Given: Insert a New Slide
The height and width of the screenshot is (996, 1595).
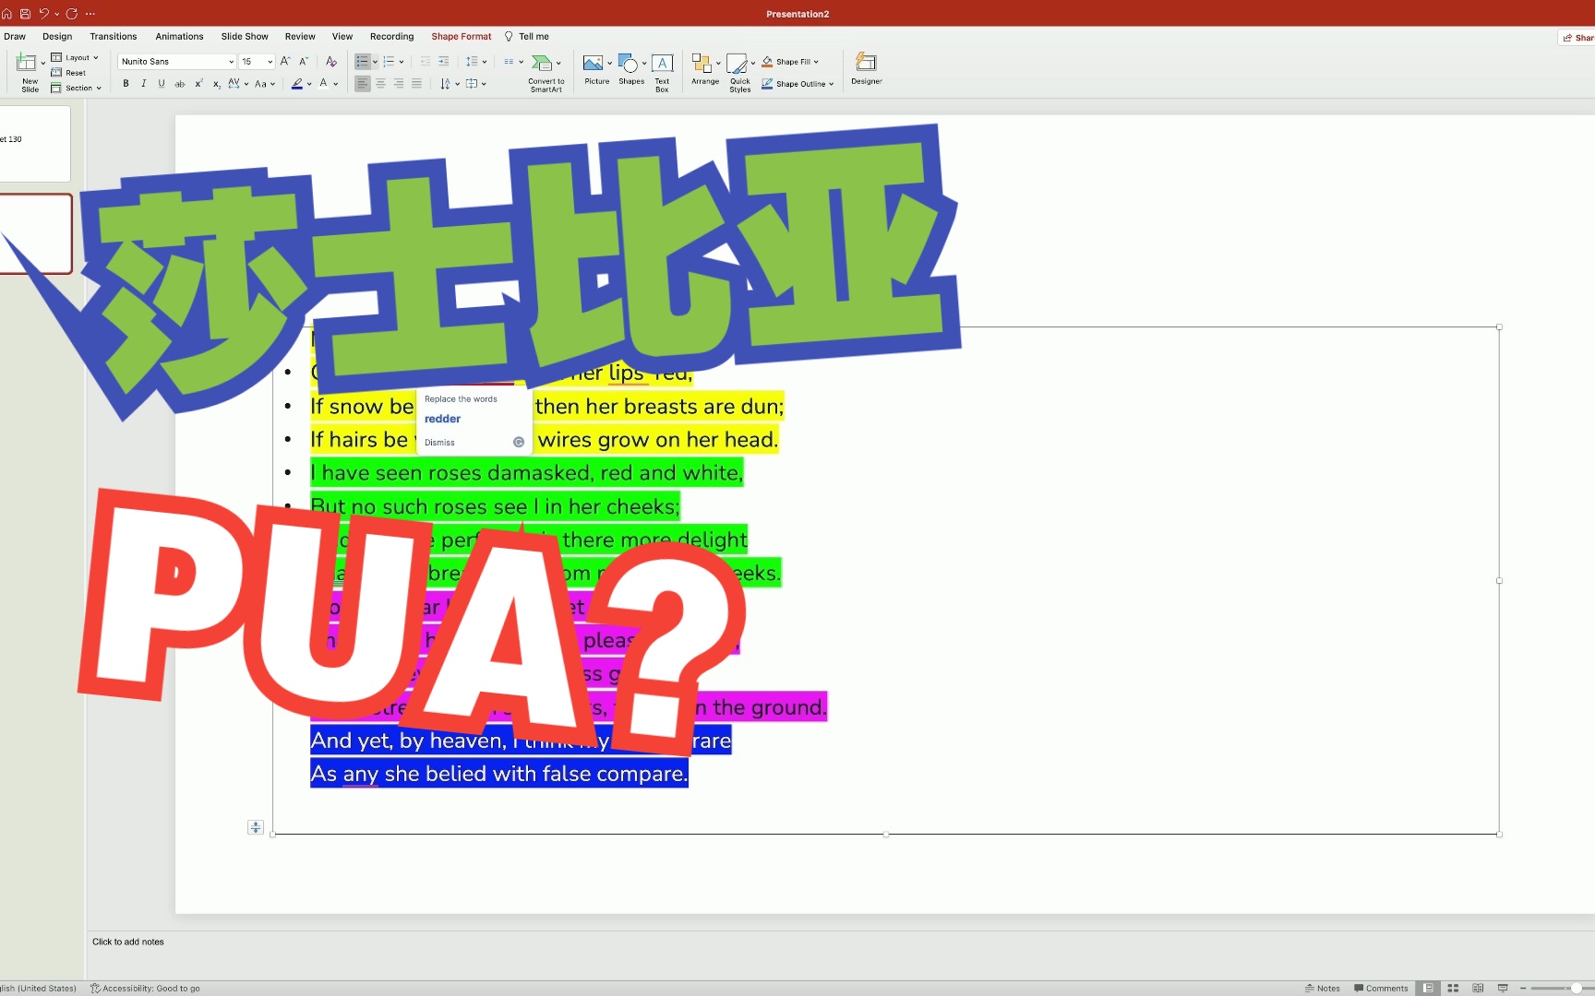Looking at the screenshot, I should point(28,72).
